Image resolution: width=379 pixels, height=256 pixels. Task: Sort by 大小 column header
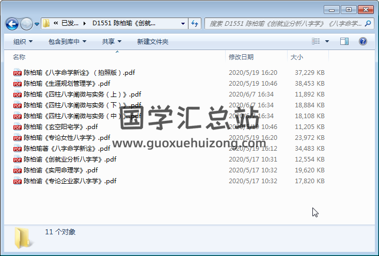click(296, 57)
